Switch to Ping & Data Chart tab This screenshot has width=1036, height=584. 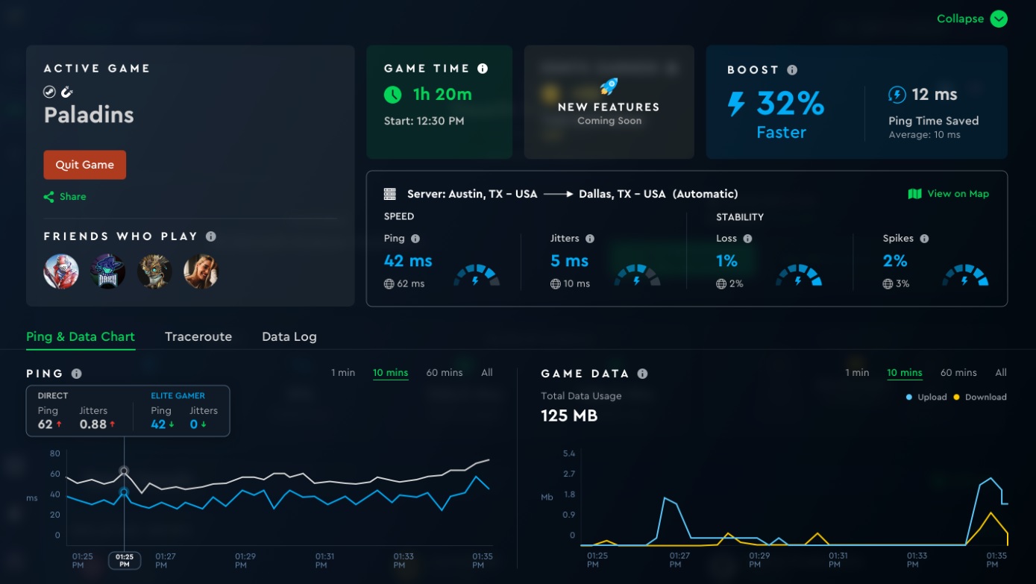point(81,336)
